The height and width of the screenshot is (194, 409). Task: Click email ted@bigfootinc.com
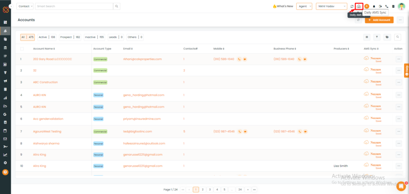pos(137,132)
